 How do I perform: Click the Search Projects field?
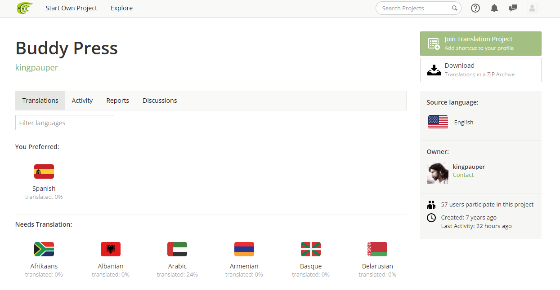pyautogui.click(x=419, y=8)
